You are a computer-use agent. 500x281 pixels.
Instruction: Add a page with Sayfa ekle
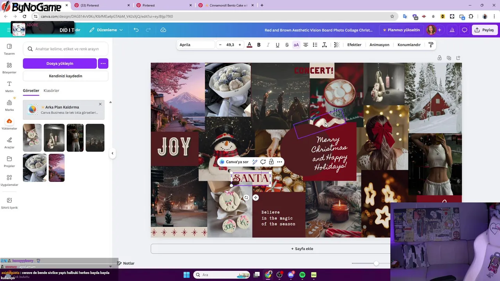(302, 249)
